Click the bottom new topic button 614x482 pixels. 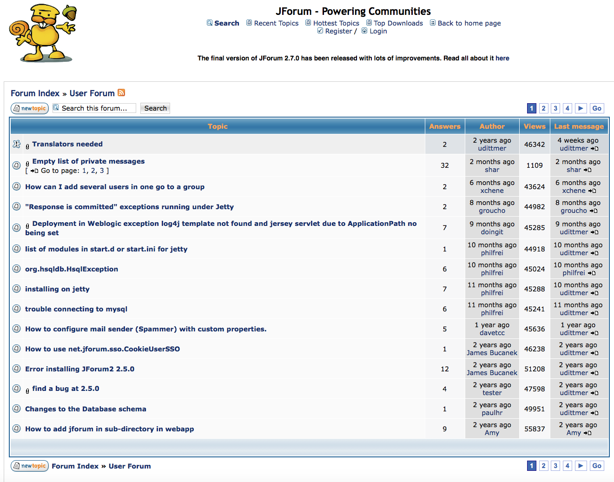[30, 466]
